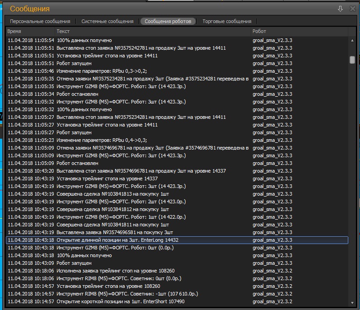Close the Сообщения panel

352,9
